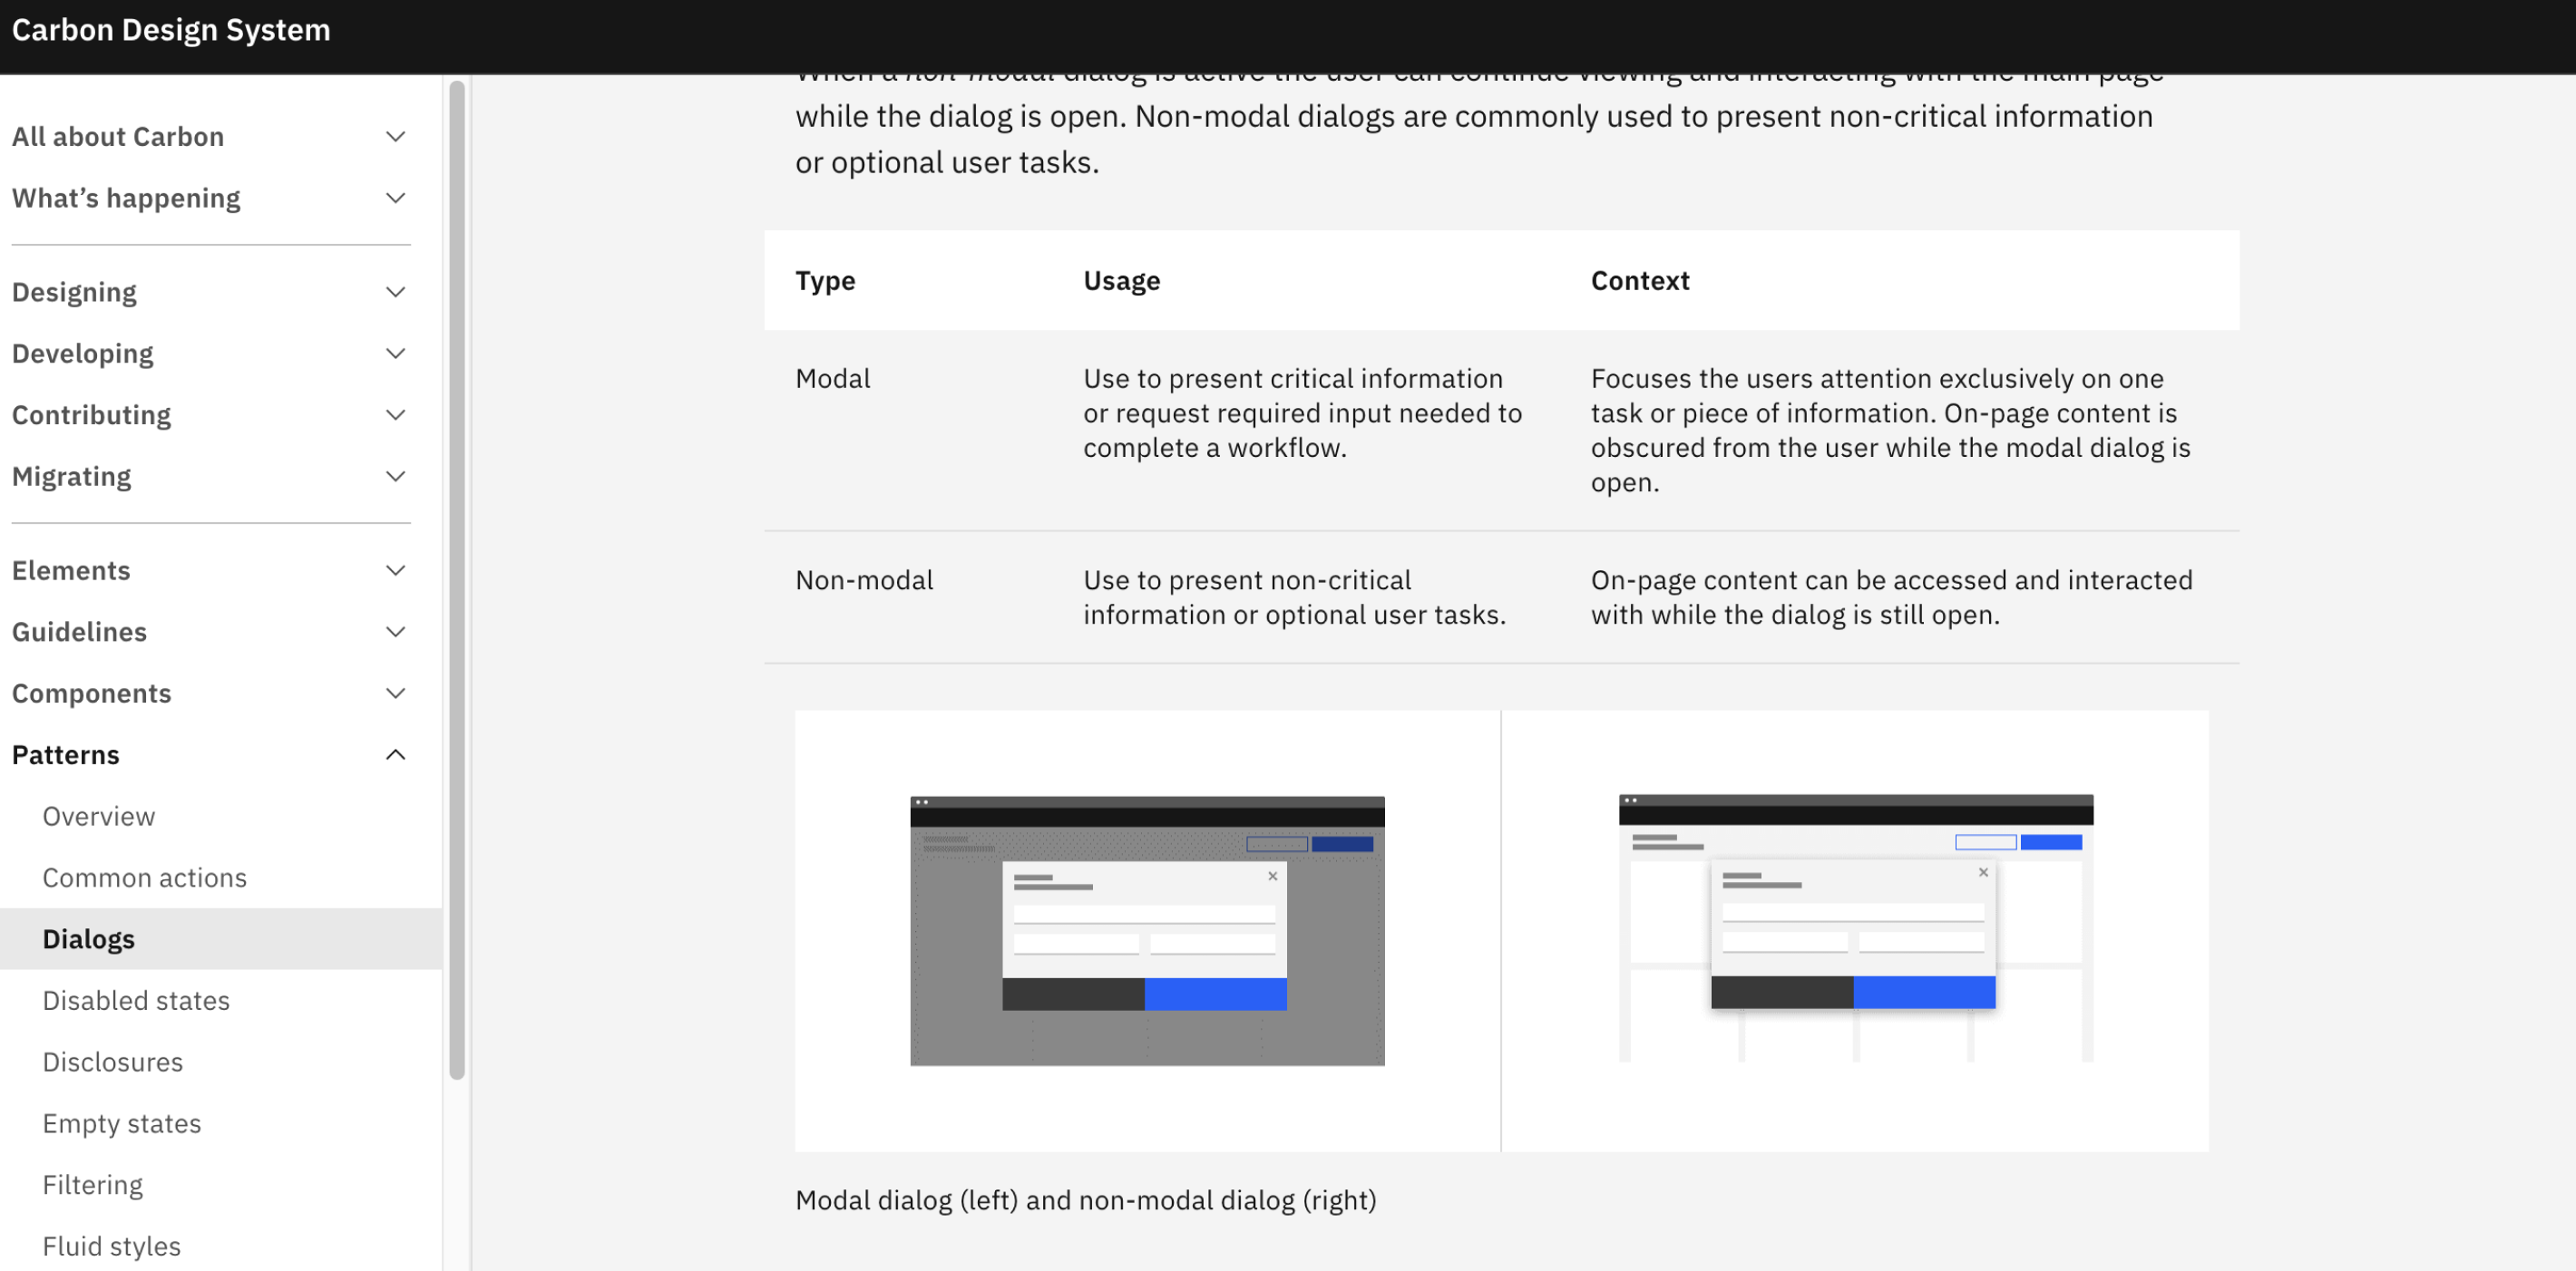Go to Common actions pattern
The height and width of the screenshot is (1271, 2576).
click(144, 878)
